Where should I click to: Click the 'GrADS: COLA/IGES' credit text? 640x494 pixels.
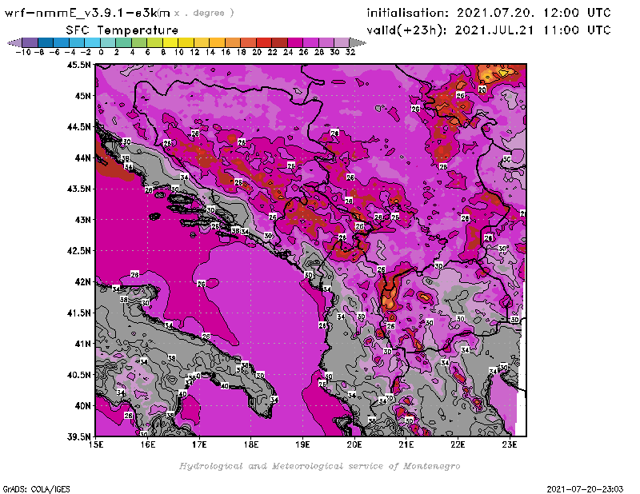click(36, 489)
